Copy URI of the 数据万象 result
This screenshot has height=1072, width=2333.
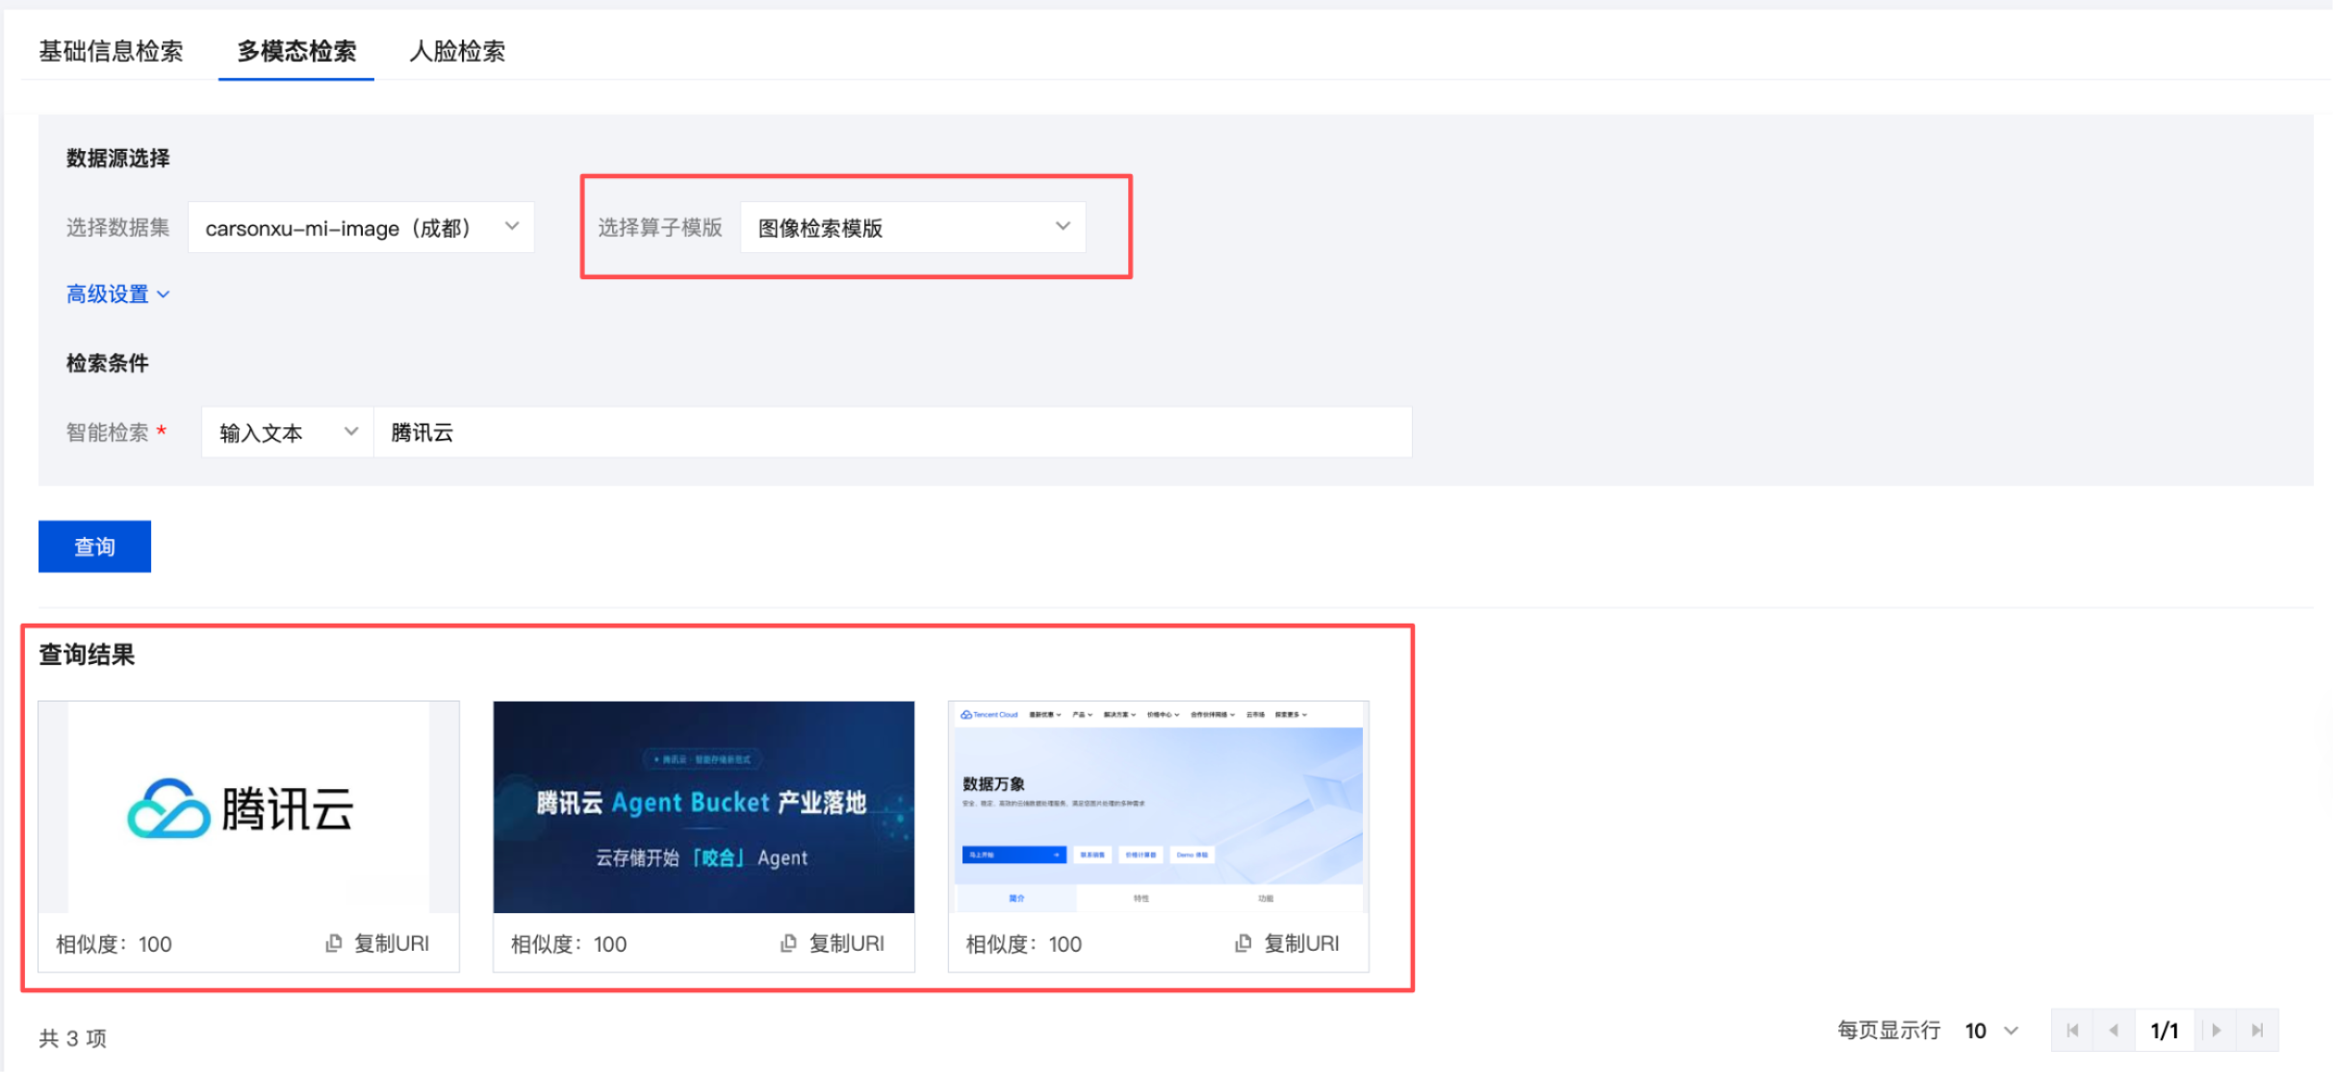[x=1288, y=943]
